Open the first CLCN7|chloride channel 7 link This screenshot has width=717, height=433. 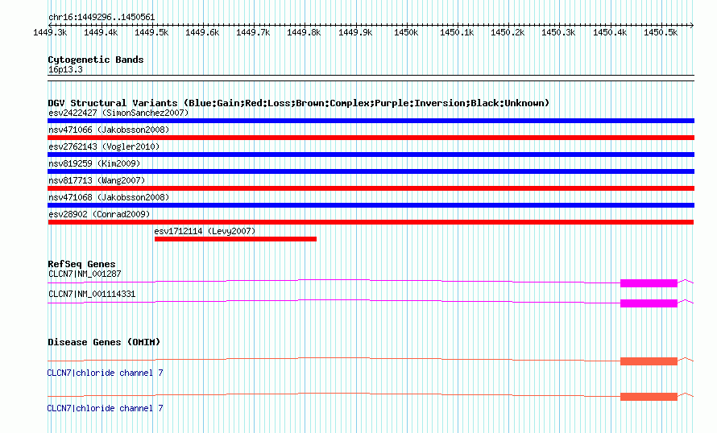(106, 373)
